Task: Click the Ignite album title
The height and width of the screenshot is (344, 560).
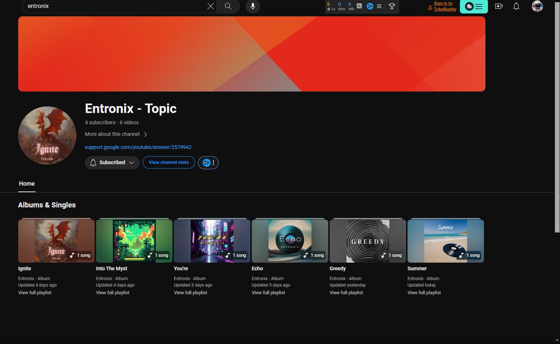Action: [x=25, y=268]
